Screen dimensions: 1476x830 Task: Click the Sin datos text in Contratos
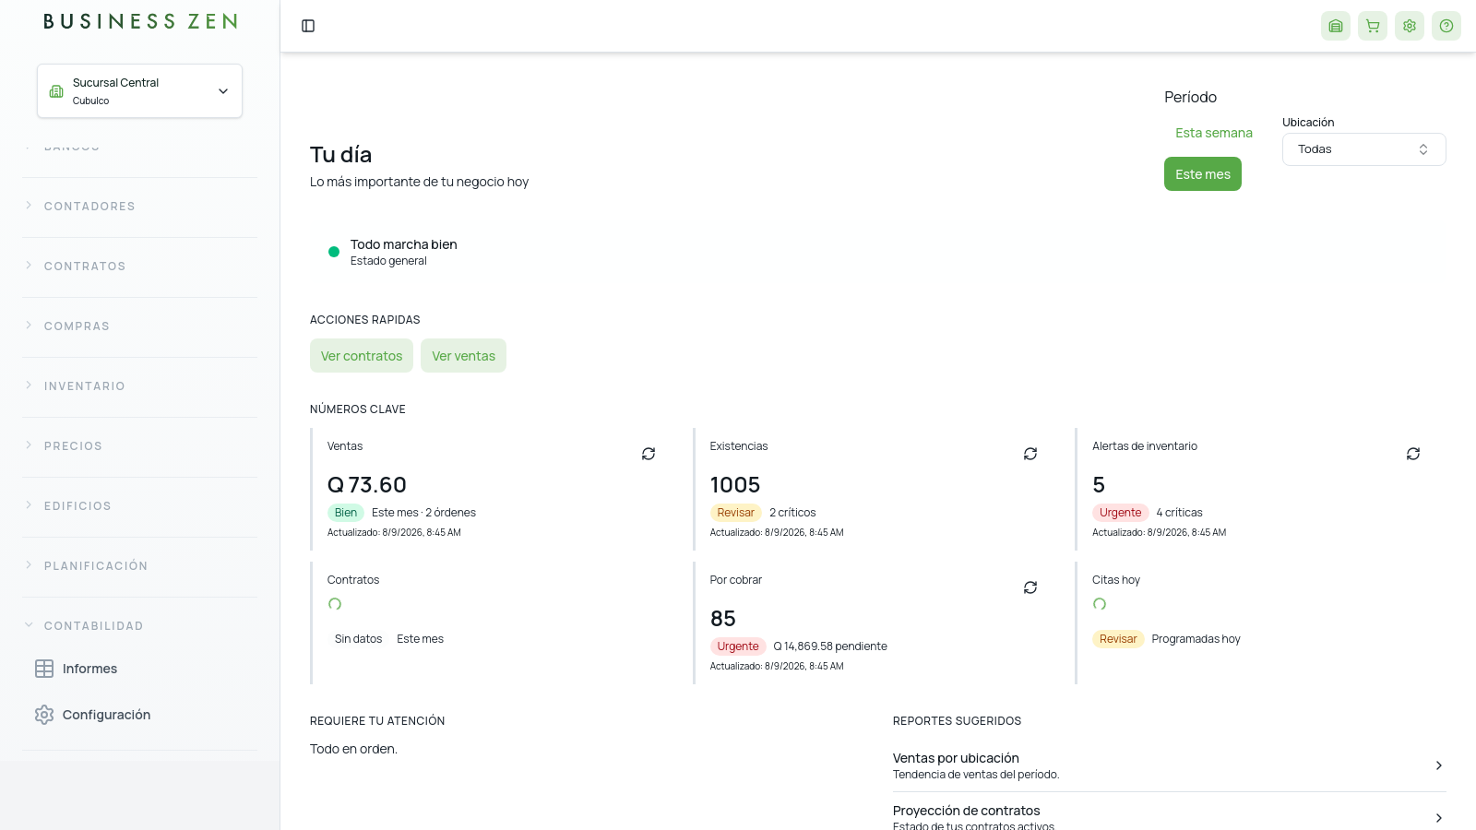[x=358, y=639]
